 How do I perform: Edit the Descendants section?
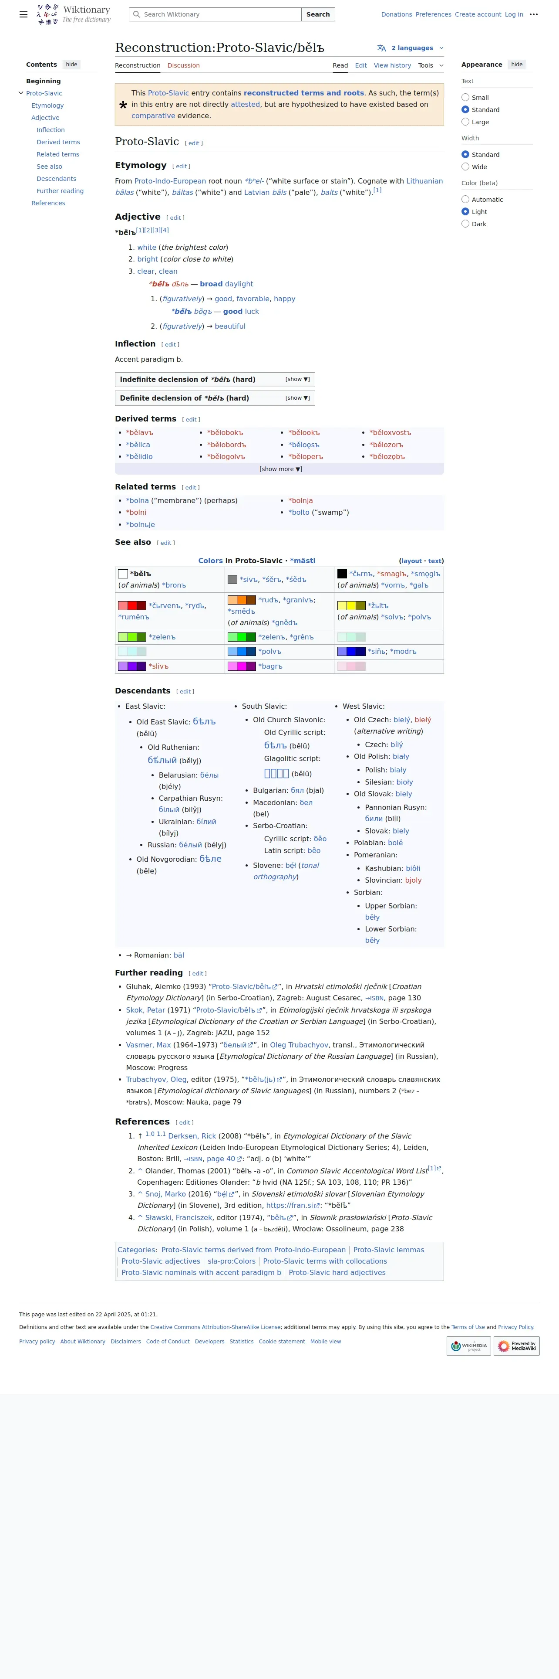tap(185, 692)
